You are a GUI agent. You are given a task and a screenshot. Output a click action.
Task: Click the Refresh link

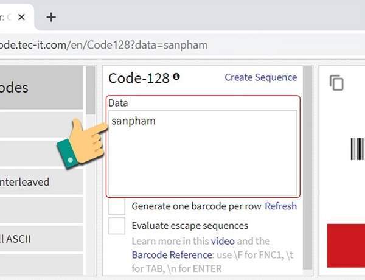coord(280,206)
